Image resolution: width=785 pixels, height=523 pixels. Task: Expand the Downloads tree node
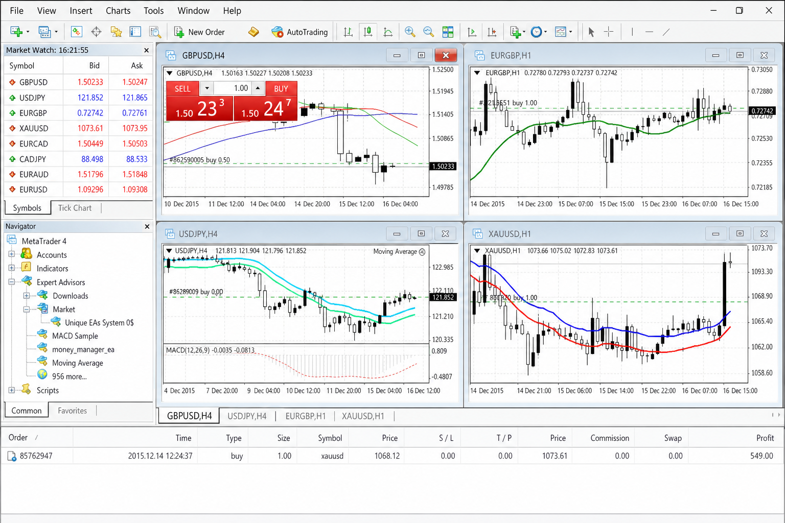pos(27,295)
